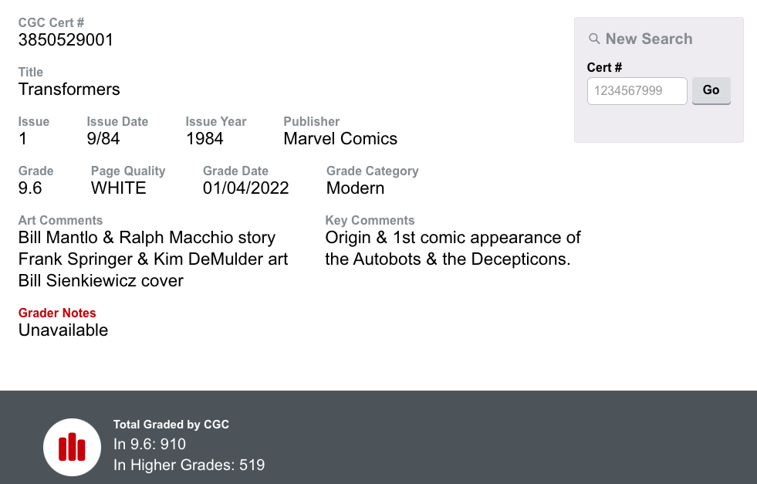Click the Total Graded by CGC heading
The height and width of the screenshot is (484, 757).
coord(171,425)
